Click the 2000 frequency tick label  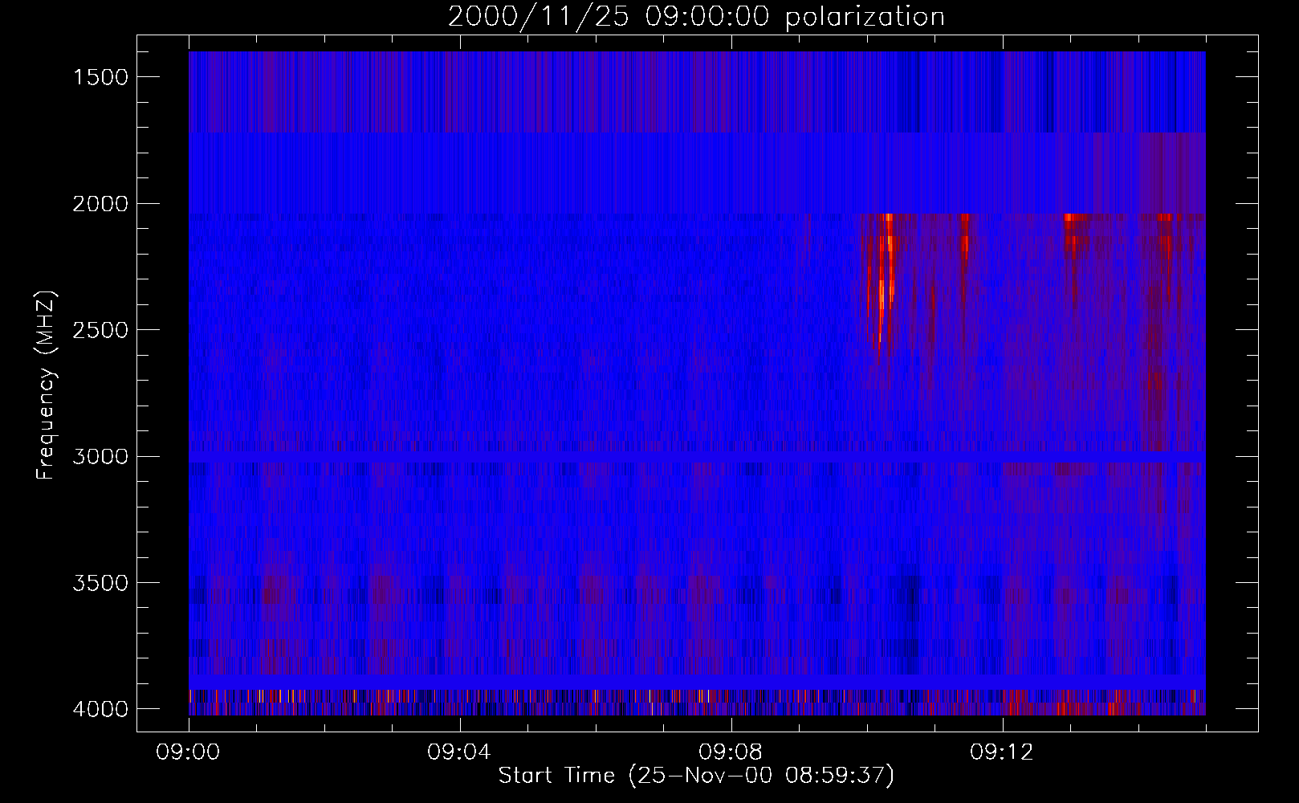(100, 204)
